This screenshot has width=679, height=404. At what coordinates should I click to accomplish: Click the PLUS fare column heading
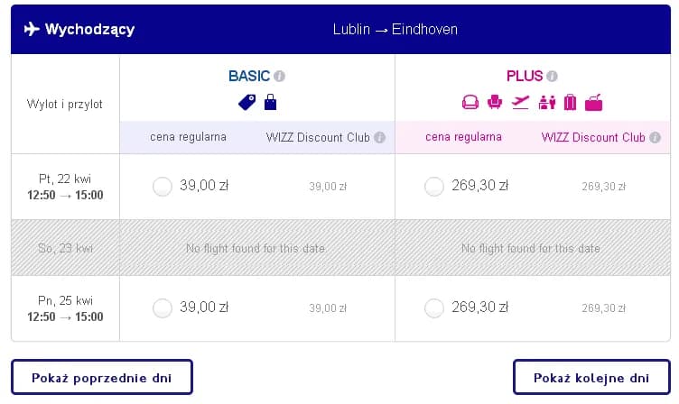(x=524, y=77)
